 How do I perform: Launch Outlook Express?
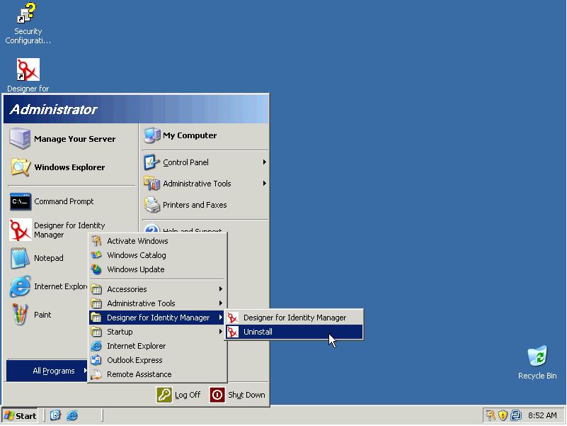pyautogui.click(x=158, y=360)
